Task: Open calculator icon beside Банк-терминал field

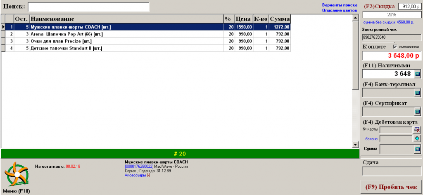Action: [x=417, y=93]
